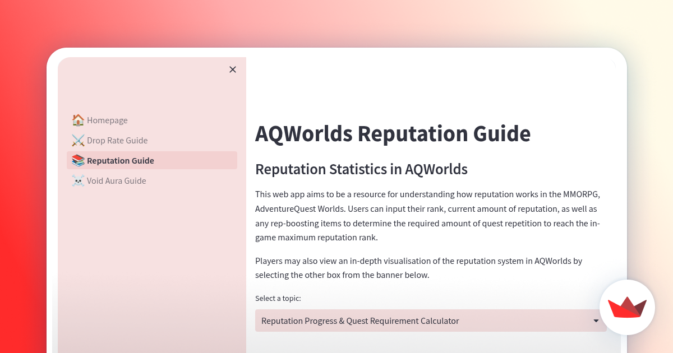Select the Homepage navigation icon in the sidebar

click(77, 120)
